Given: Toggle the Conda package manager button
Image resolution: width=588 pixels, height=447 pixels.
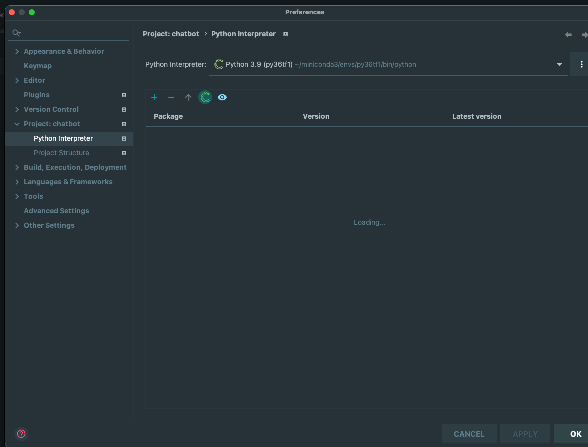Looking at the screenshot, I should [205, 97].
